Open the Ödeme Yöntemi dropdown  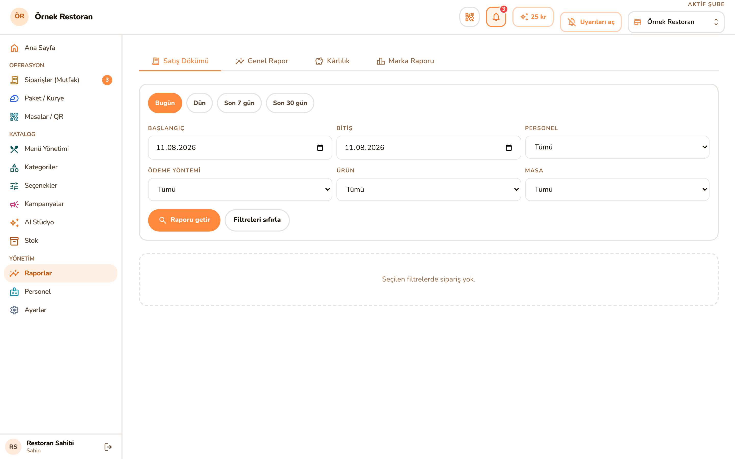pyautogui.click(x=240, y=189)
